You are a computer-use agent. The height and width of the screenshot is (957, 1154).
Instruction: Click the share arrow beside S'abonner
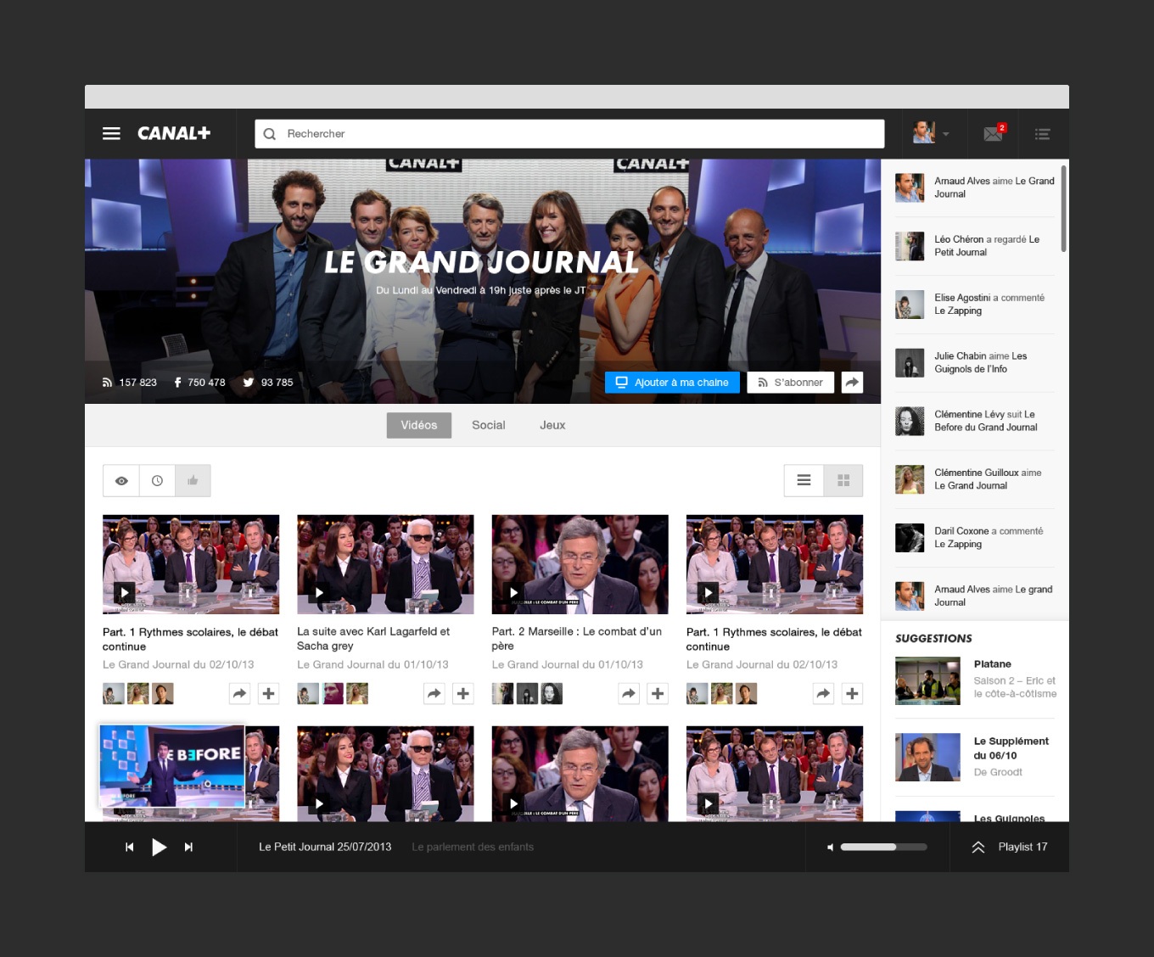pos(852,383)
